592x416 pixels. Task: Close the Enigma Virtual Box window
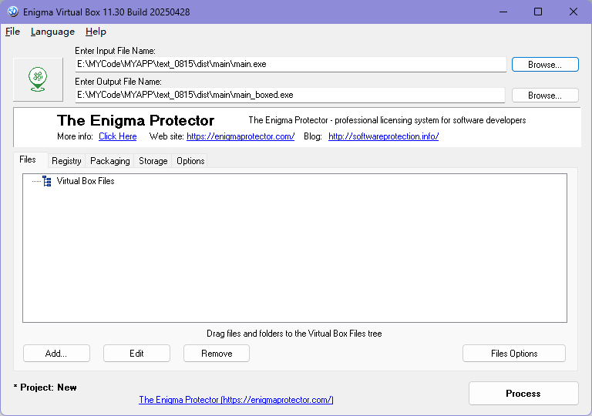[x=573, y=12]
